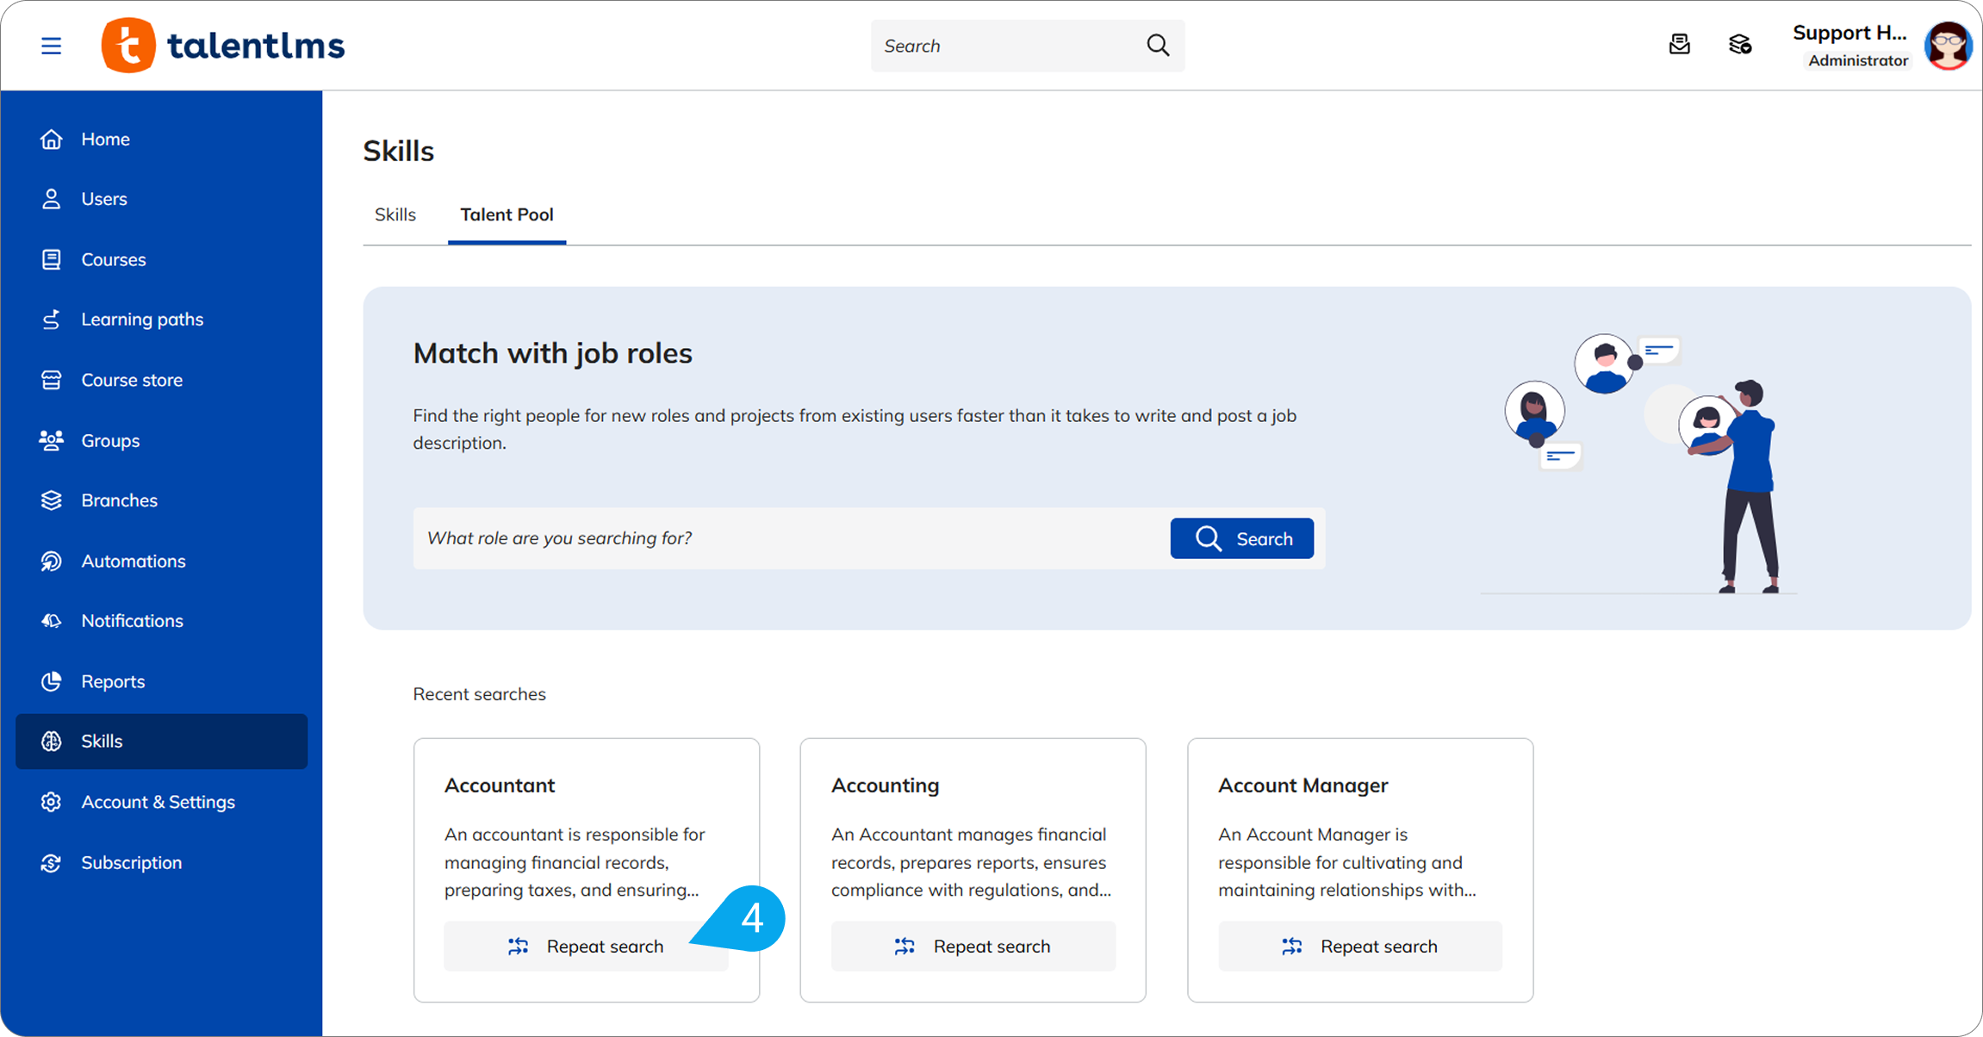Click the Automations sidebar icon
The height and width of the screenshot is (1037, 1983).
(x=52, y=561)
